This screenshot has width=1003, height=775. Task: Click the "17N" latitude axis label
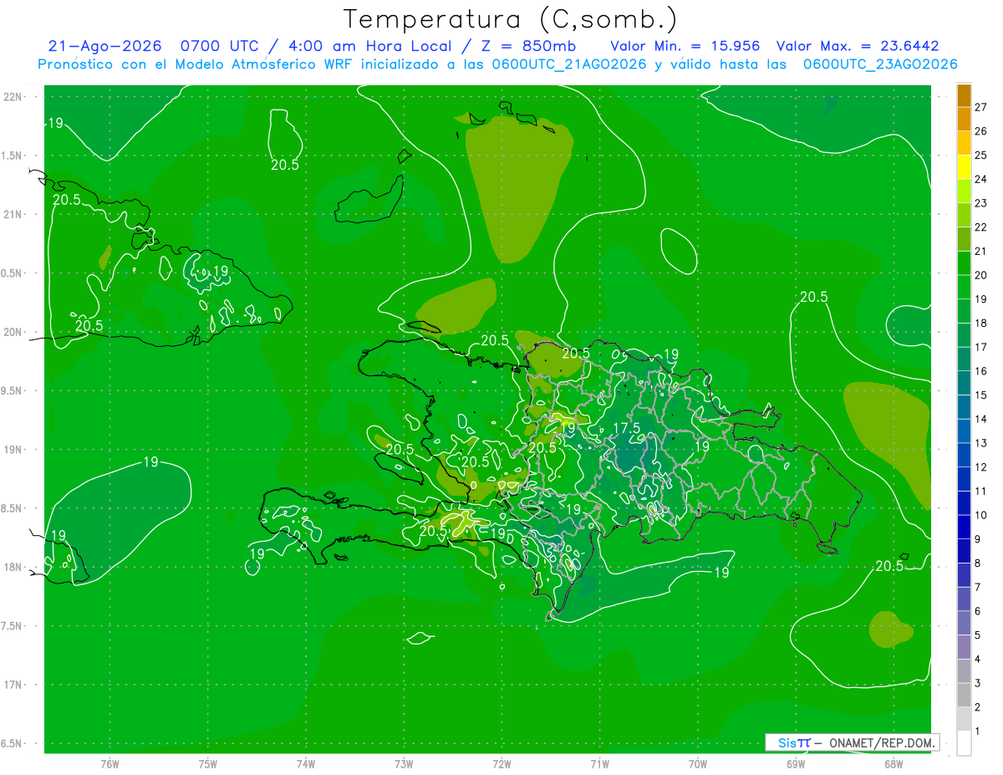13,685
